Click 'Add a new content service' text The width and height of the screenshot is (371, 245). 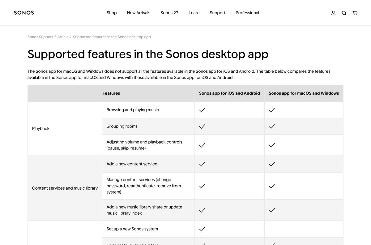[x=132, y=164]
